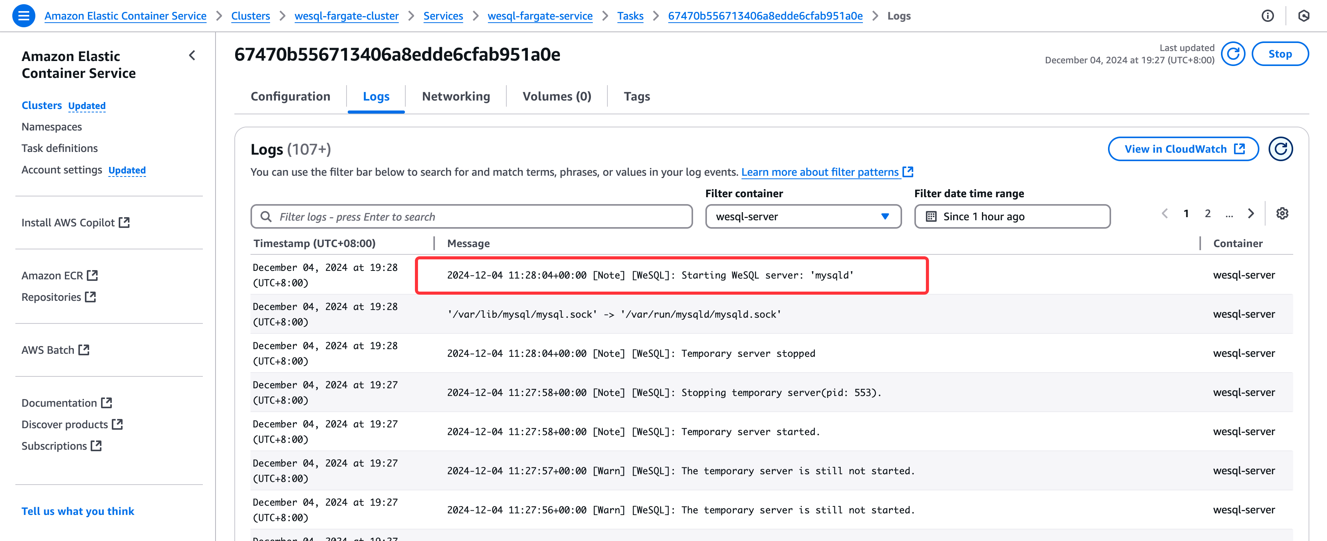The height and width of the screenshot is (541, 1327).
Task: Open Task definitions in sidebar
Action: 60,148
